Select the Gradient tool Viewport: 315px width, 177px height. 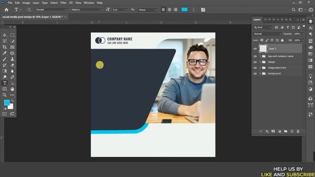click(x=4, y=71)
